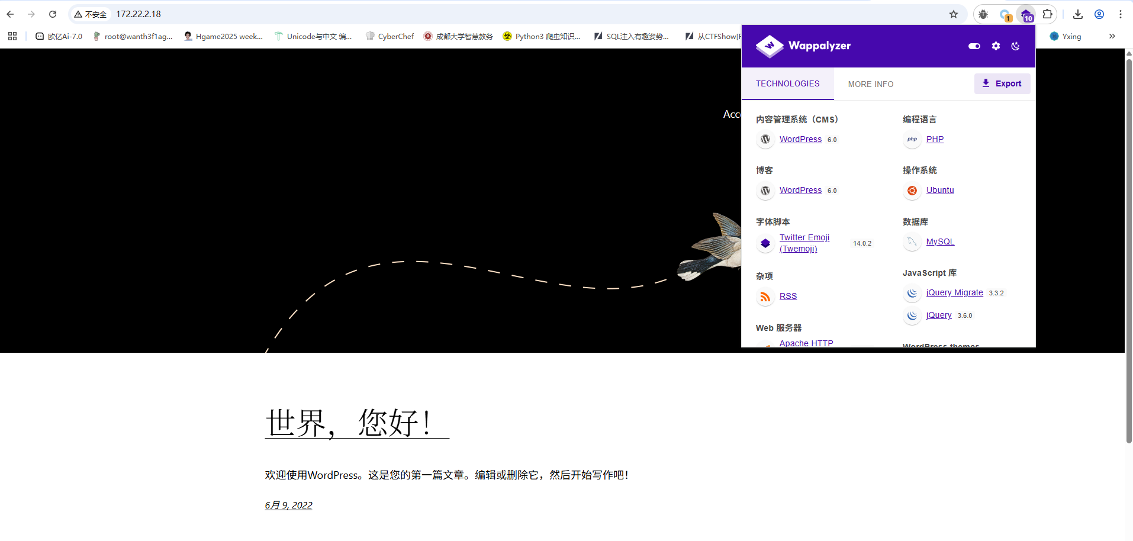Open the RSS technology link
This screenshot has width=1133, height=541.
click(788, 296)
